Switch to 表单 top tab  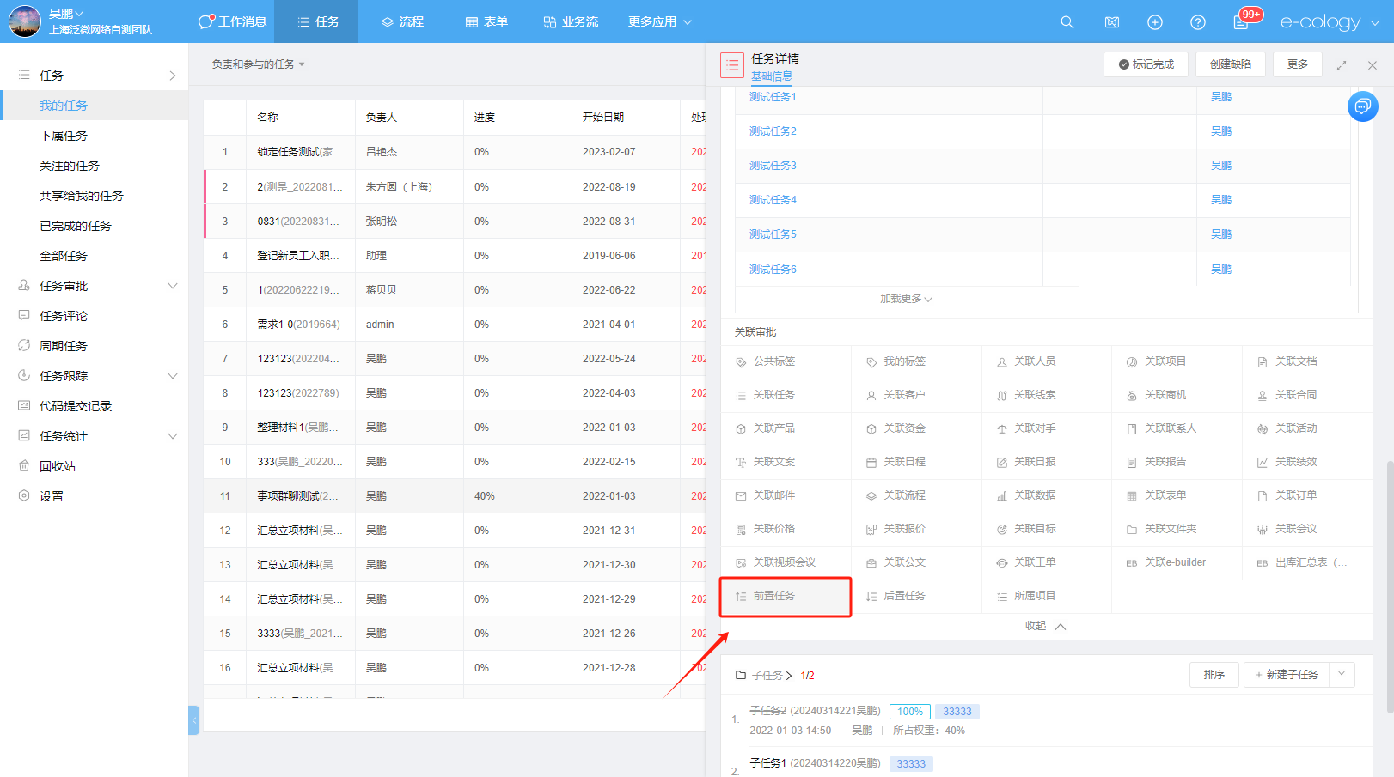tap(487, 21)
